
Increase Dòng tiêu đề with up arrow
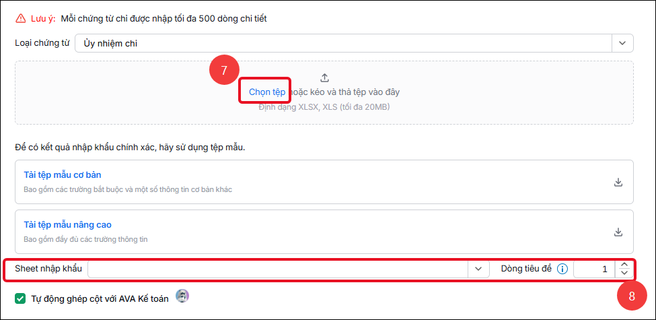tap(624, 265)
